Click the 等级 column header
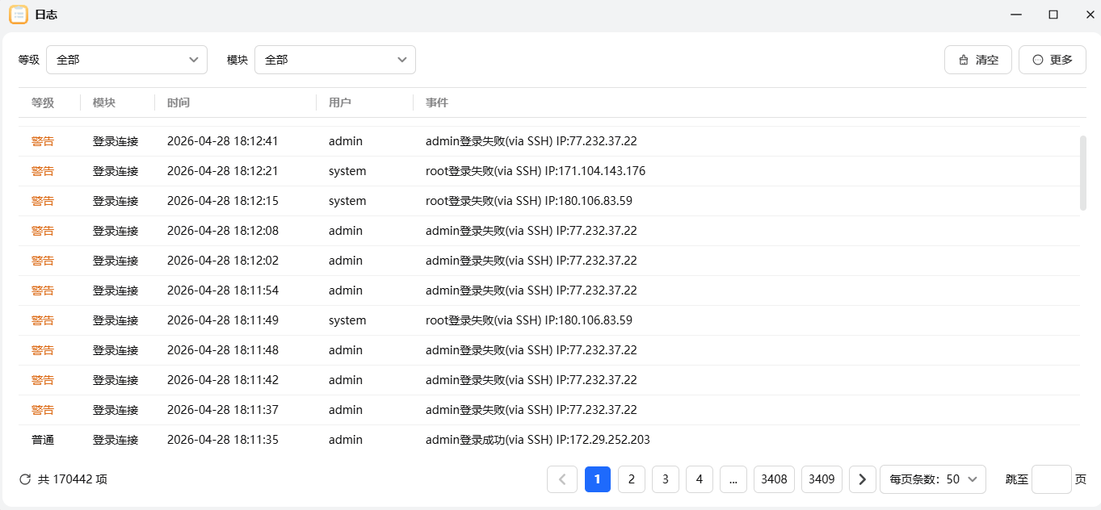This screenshot has height=510, width=1101. [43, 102]
